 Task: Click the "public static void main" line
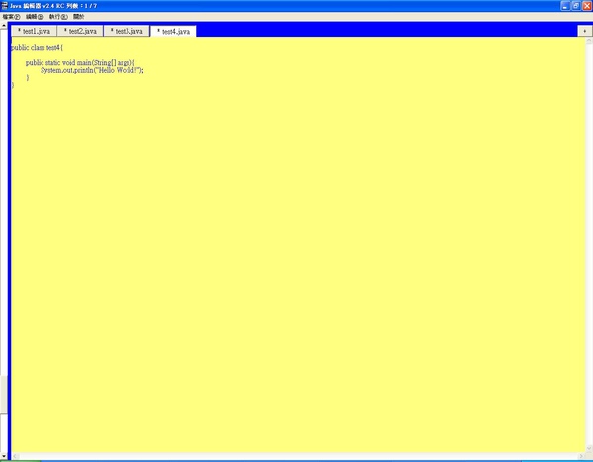(80, 63)
